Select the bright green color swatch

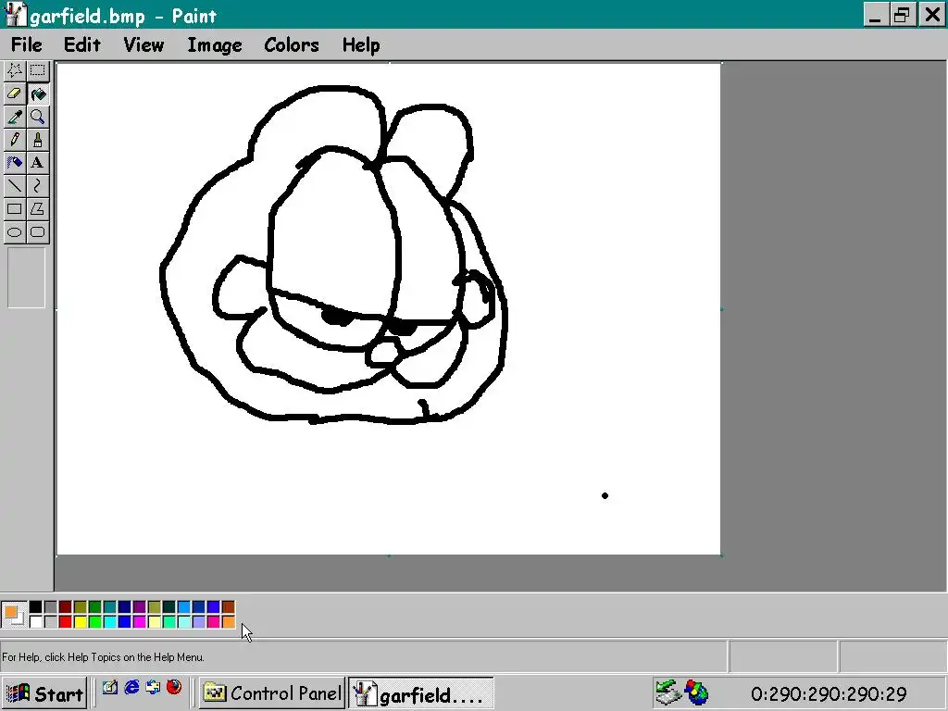pos(95,622)
